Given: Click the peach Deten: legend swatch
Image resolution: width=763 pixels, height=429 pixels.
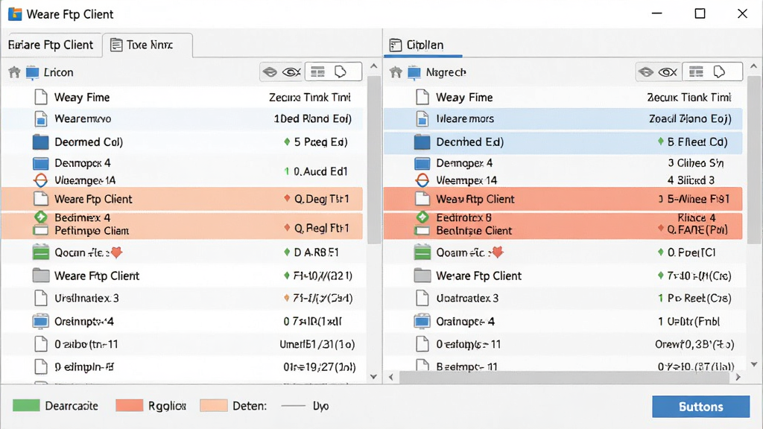Looking at the screenshot, I should point(214,406).
